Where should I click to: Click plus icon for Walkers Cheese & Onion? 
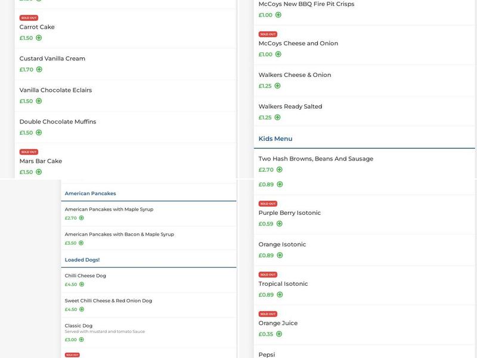coord(277,86)
